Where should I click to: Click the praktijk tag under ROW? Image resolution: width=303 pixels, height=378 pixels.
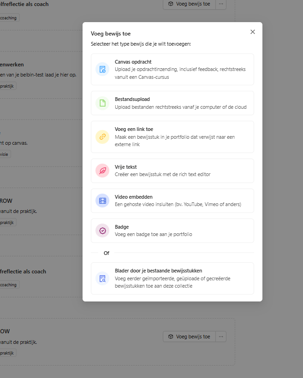pos(7,223)
